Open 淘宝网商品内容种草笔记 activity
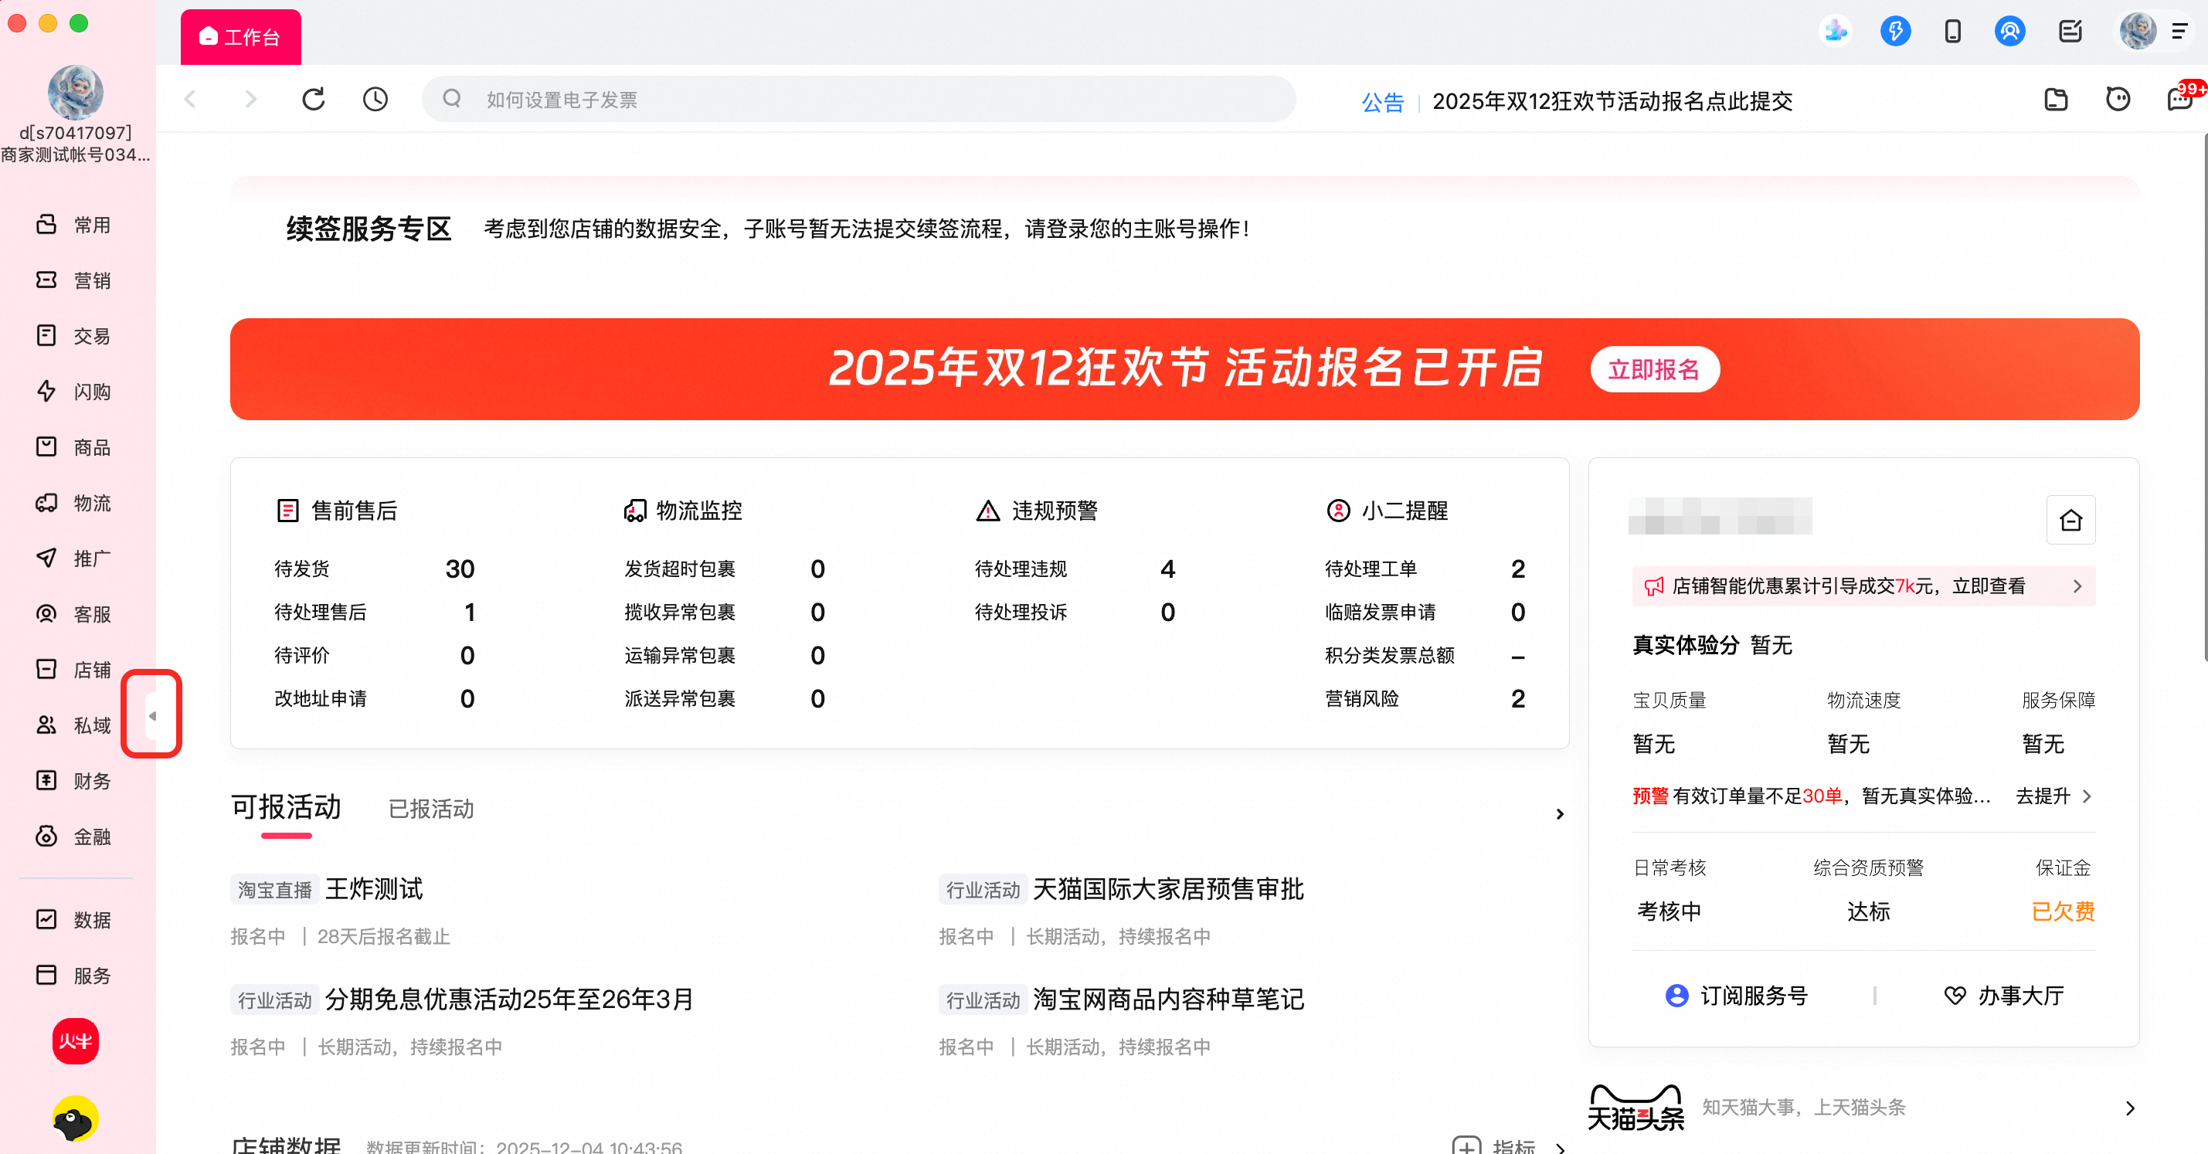Viewport: 2208px width, 1154px height. point(1168,999)
